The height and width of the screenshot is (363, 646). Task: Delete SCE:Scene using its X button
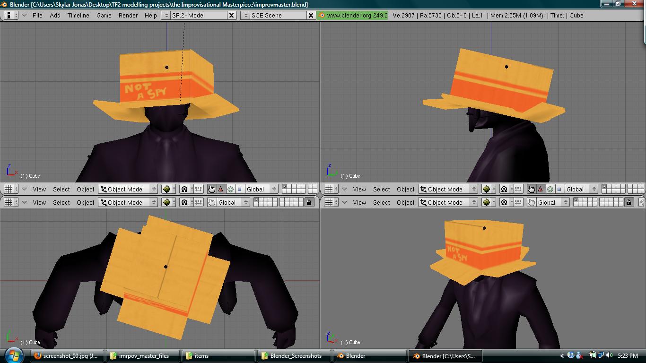tap(311, 15)
